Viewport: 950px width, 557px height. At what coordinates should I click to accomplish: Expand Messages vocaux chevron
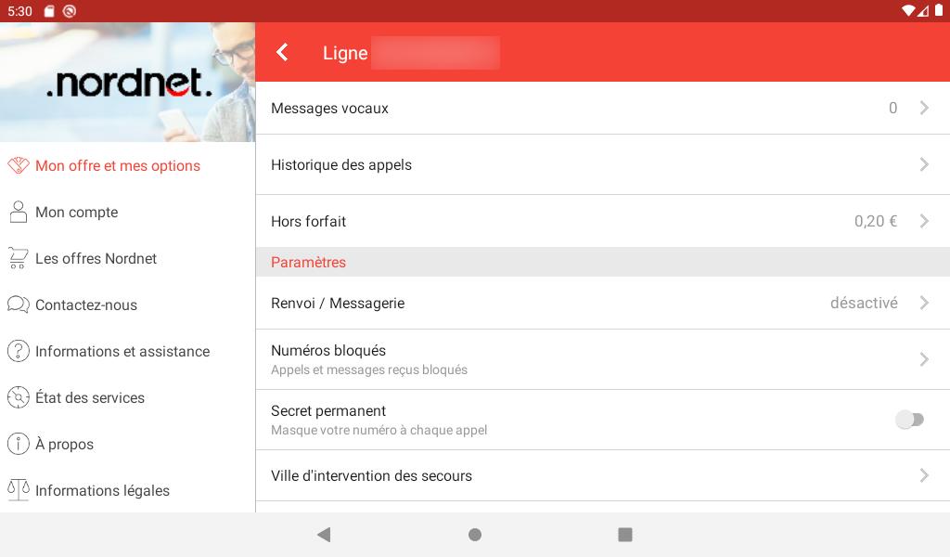[924, 109]
